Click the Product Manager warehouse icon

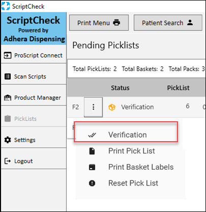[8, 97]
